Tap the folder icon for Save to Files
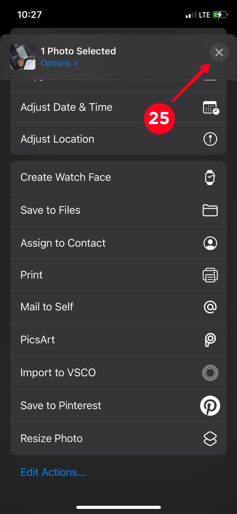Viewport: 237px width, 514px height. (210, 210)
